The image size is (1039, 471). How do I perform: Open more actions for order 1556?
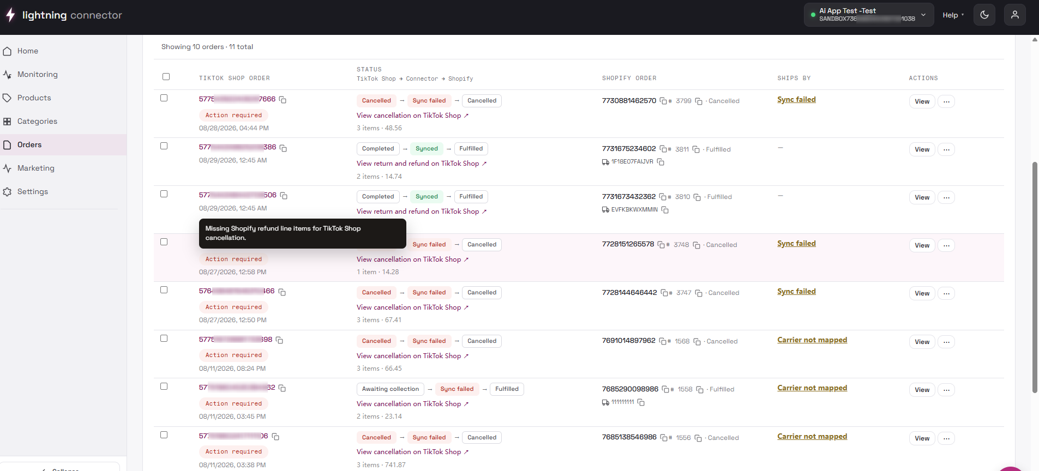[x=946, y=438]
